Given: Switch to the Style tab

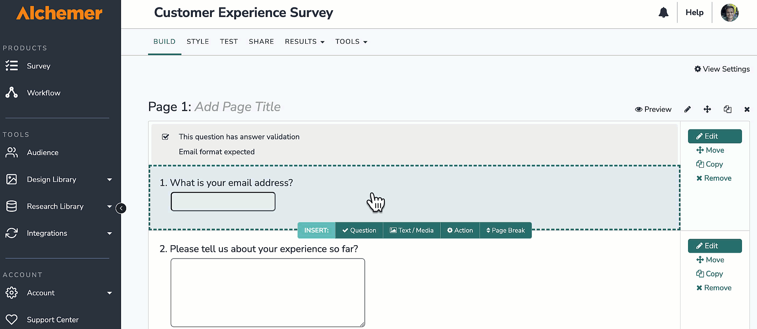Looking at the screenshot, I should pos(198,42).
